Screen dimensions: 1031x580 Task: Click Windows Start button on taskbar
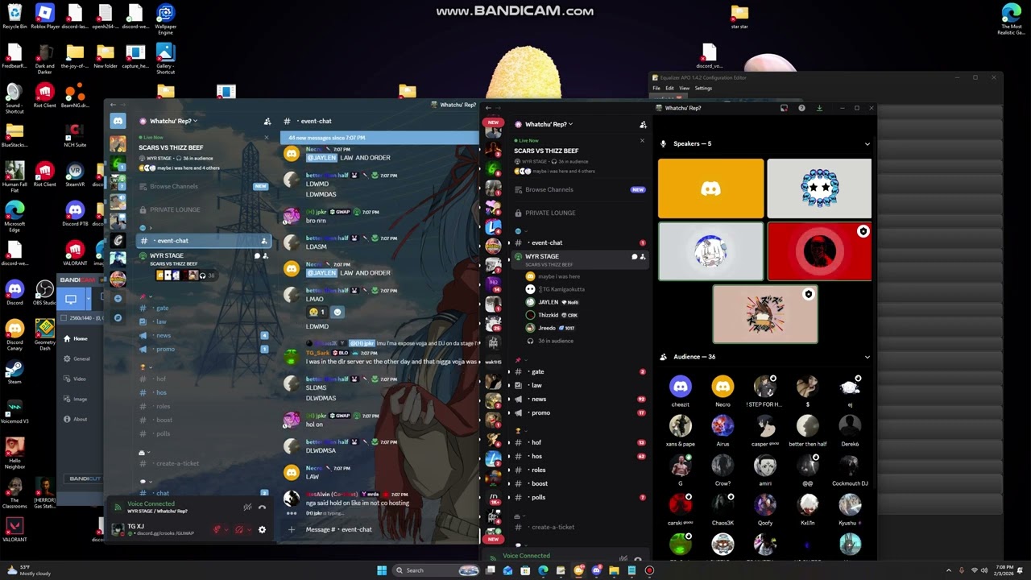(x=382, y=570)
